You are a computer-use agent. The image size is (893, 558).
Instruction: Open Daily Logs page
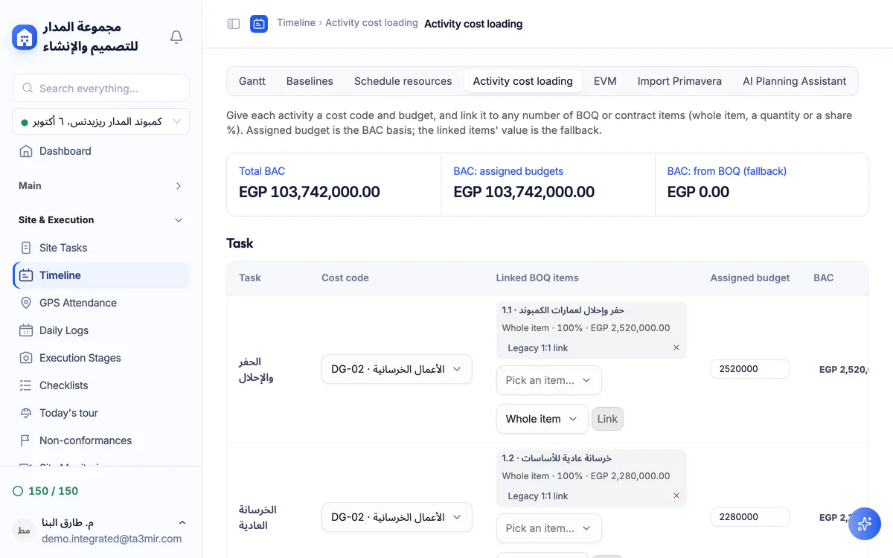click(x=101, y=330)
